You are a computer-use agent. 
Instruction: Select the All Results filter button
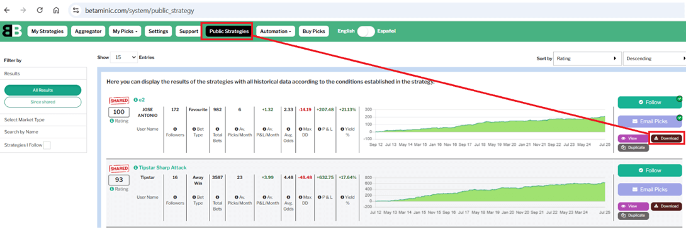point(43,90)
